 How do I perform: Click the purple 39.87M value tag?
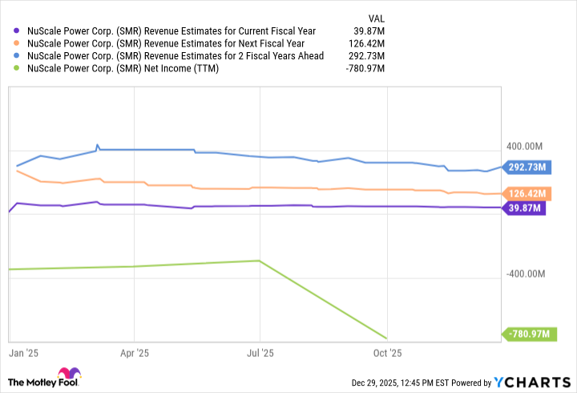[x=523, y=209]
